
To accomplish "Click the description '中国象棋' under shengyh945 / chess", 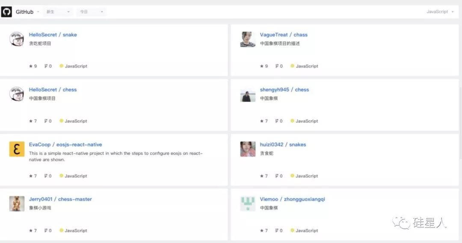I will point(269,98).
